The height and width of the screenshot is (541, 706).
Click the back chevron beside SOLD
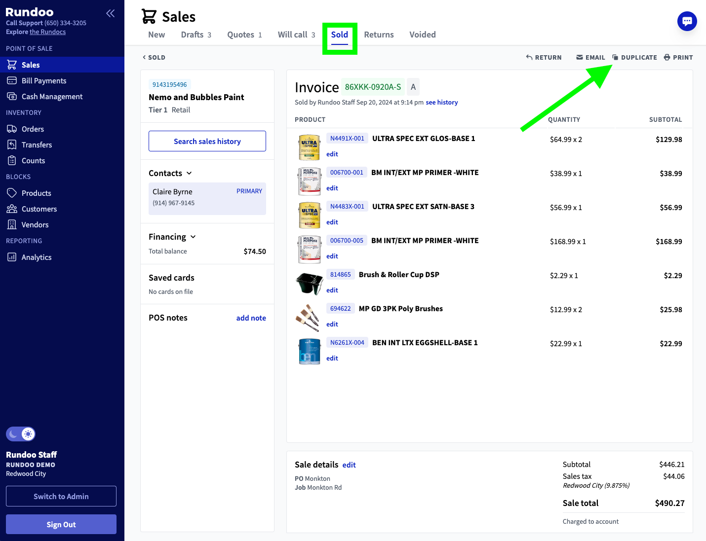point(144,57)
